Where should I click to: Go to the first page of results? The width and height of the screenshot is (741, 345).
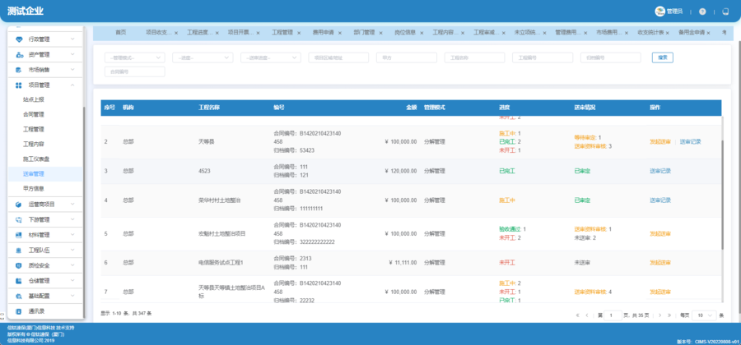click(577, 315)
